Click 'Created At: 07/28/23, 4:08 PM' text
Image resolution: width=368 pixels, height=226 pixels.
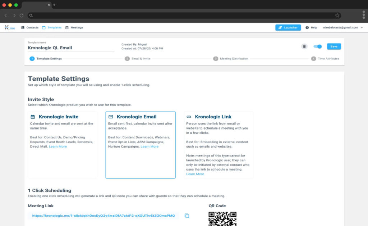pyautogui.click(x=142, y=49)
